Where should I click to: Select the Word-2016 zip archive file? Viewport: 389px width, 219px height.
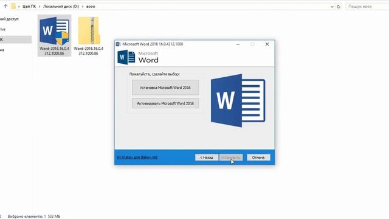[89, 35]
